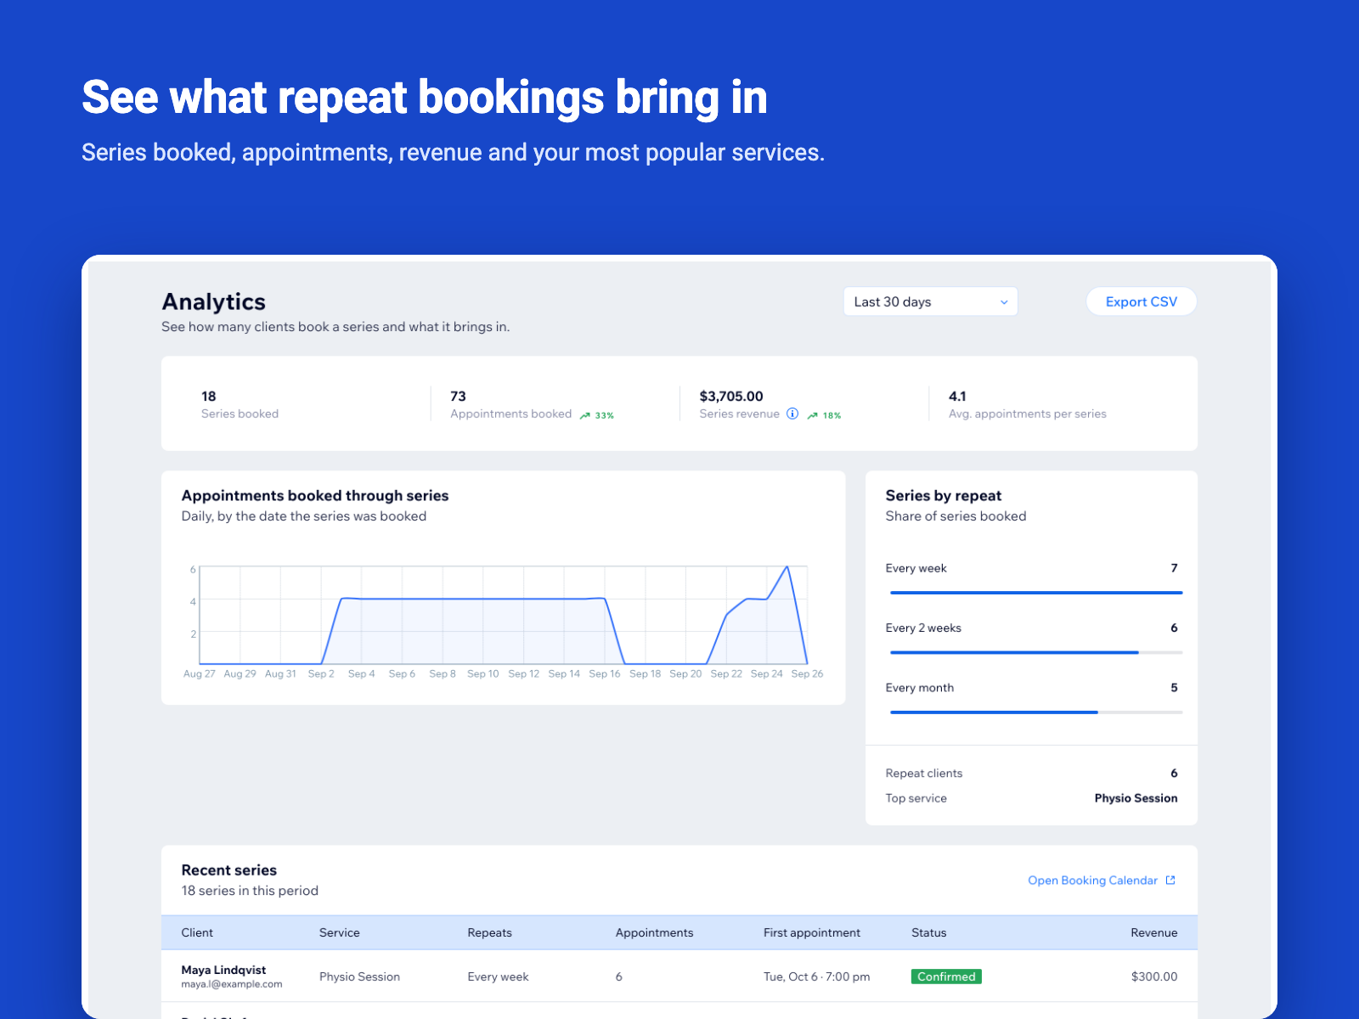Click the $300.00 revenue cell
Image resolution: width=1359 pixels, height=1019 pixels.
pyautogui.click(x=1154, y=977)
